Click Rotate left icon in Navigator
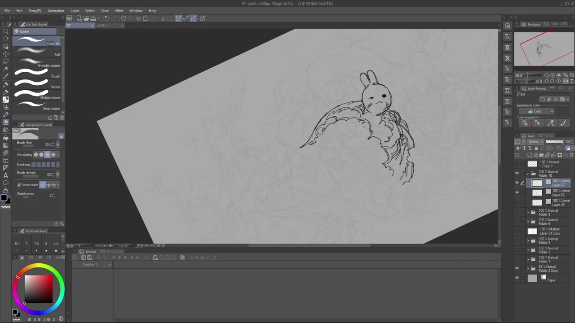Viewport: 575px width, 323px height. tap(547, 81)
